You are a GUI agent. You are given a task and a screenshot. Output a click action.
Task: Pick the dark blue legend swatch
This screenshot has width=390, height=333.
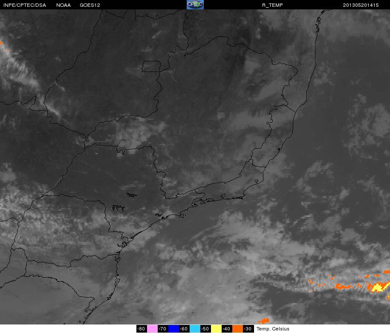(173, 329)
